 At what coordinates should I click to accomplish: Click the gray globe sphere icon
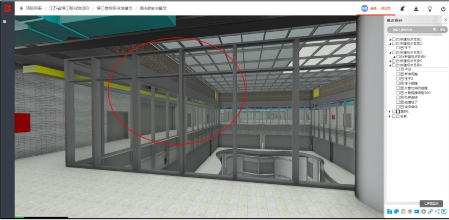[410, 211]
